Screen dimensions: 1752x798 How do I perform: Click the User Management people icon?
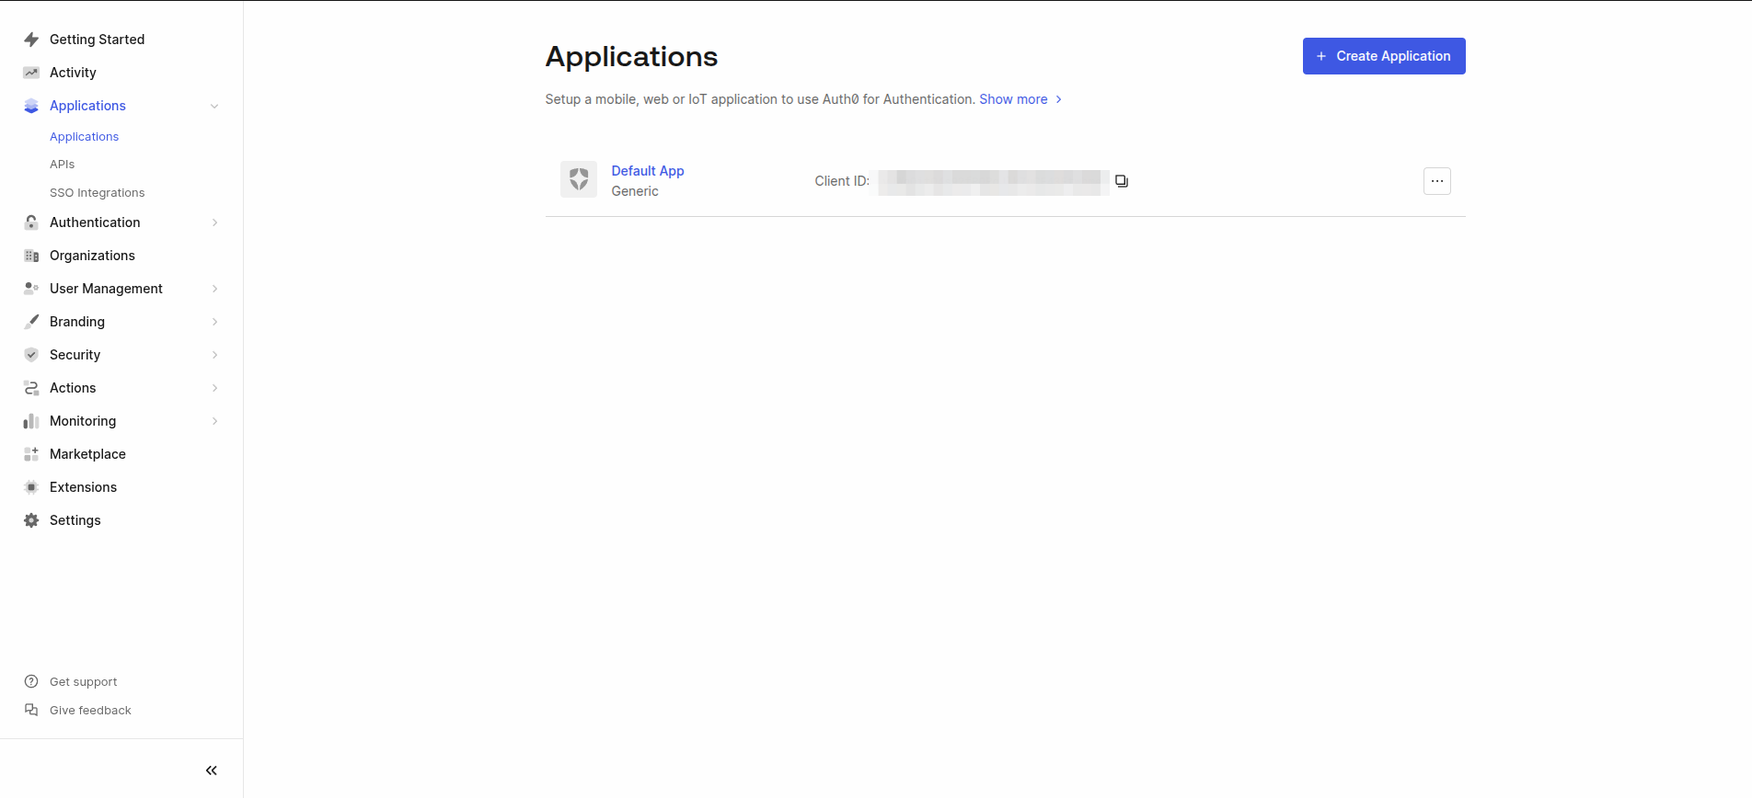coord(31,289)
